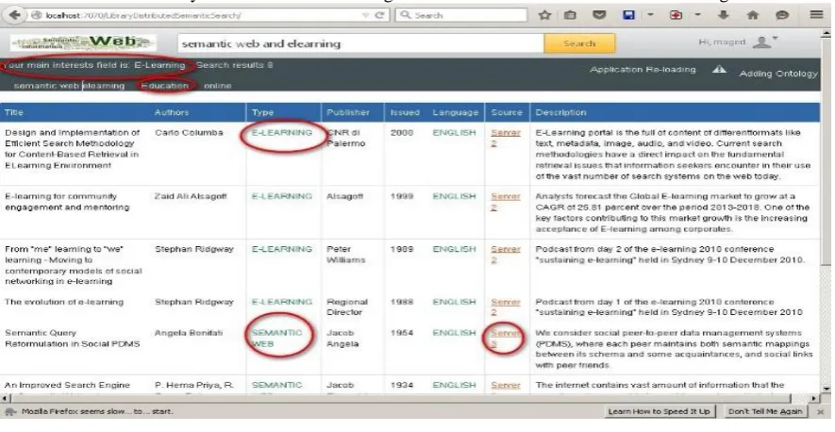
Task: Sort by the Description column header
Action: coord(560,112)
